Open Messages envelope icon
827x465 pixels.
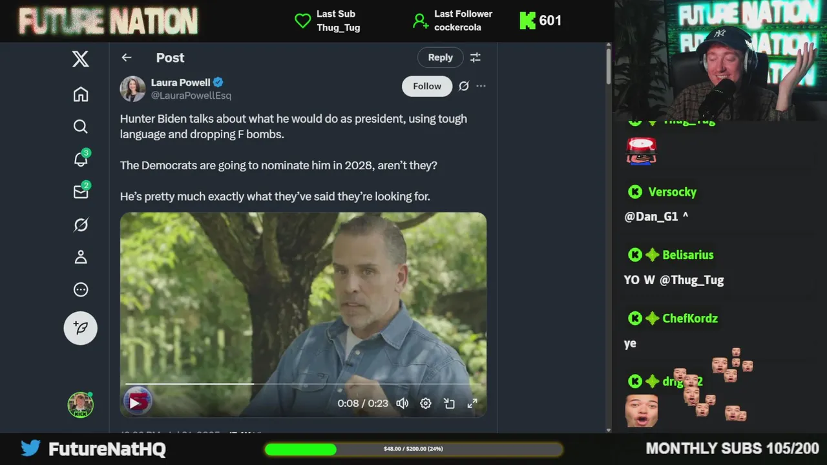pos(81,192)
